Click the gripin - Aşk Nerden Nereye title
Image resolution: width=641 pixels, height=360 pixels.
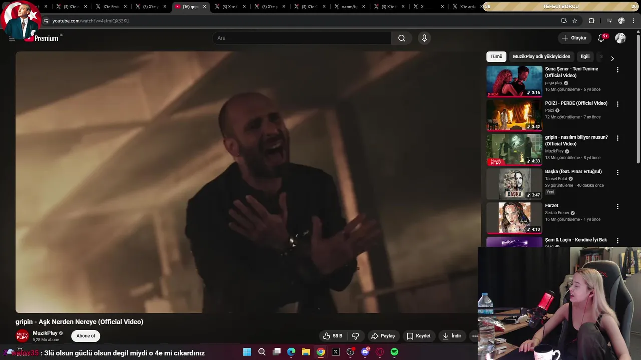pos(79,322)
